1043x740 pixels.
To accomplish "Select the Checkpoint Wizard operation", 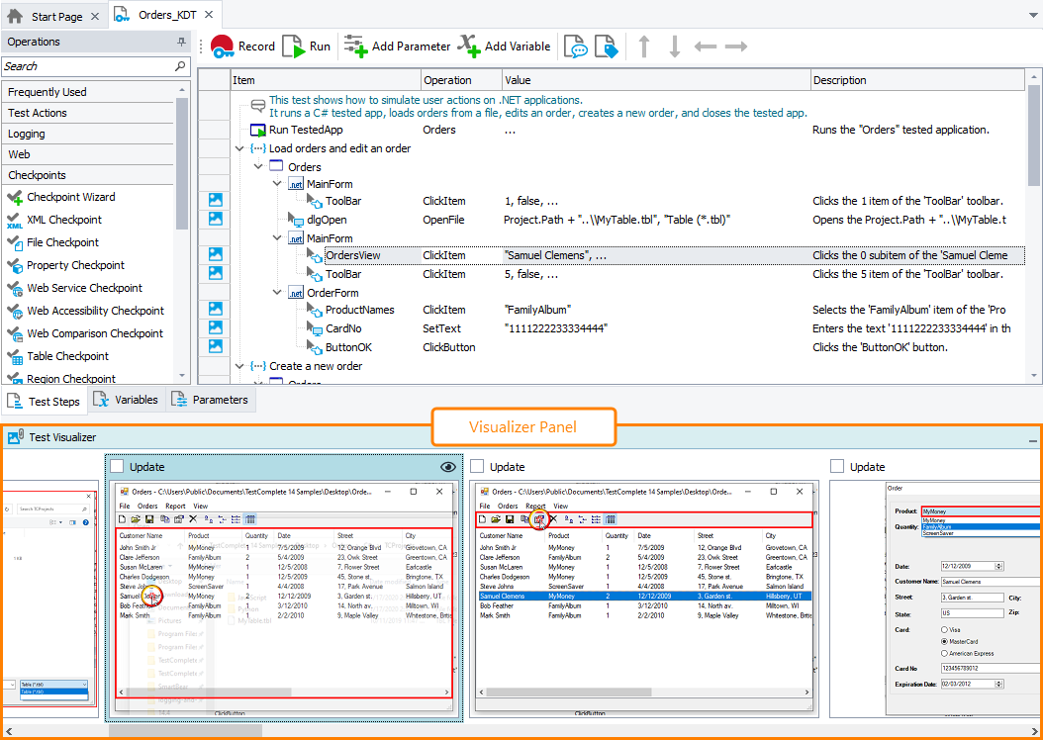I will coord(70,197).
